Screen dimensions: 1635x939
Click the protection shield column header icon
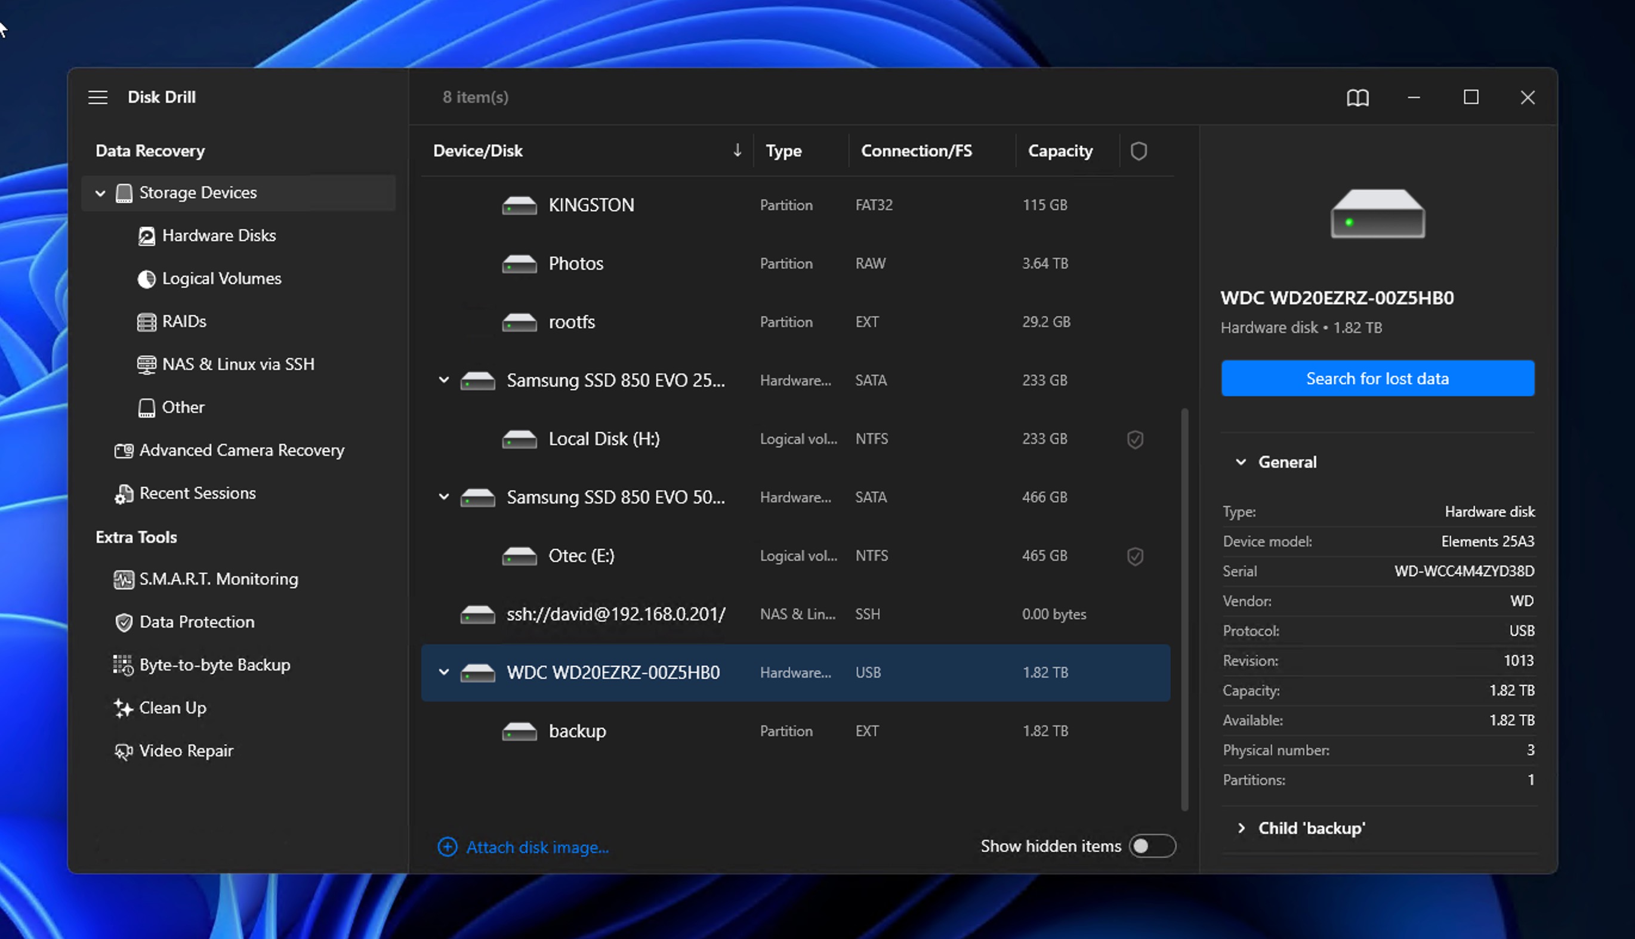pos(1139,151)
